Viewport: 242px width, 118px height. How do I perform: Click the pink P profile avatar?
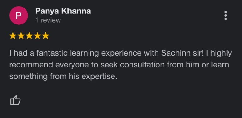(x=19, y=15)
